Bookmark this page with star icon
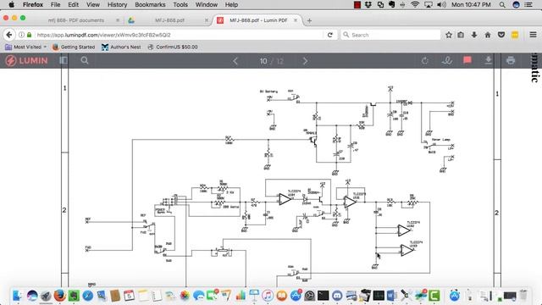 449,35
